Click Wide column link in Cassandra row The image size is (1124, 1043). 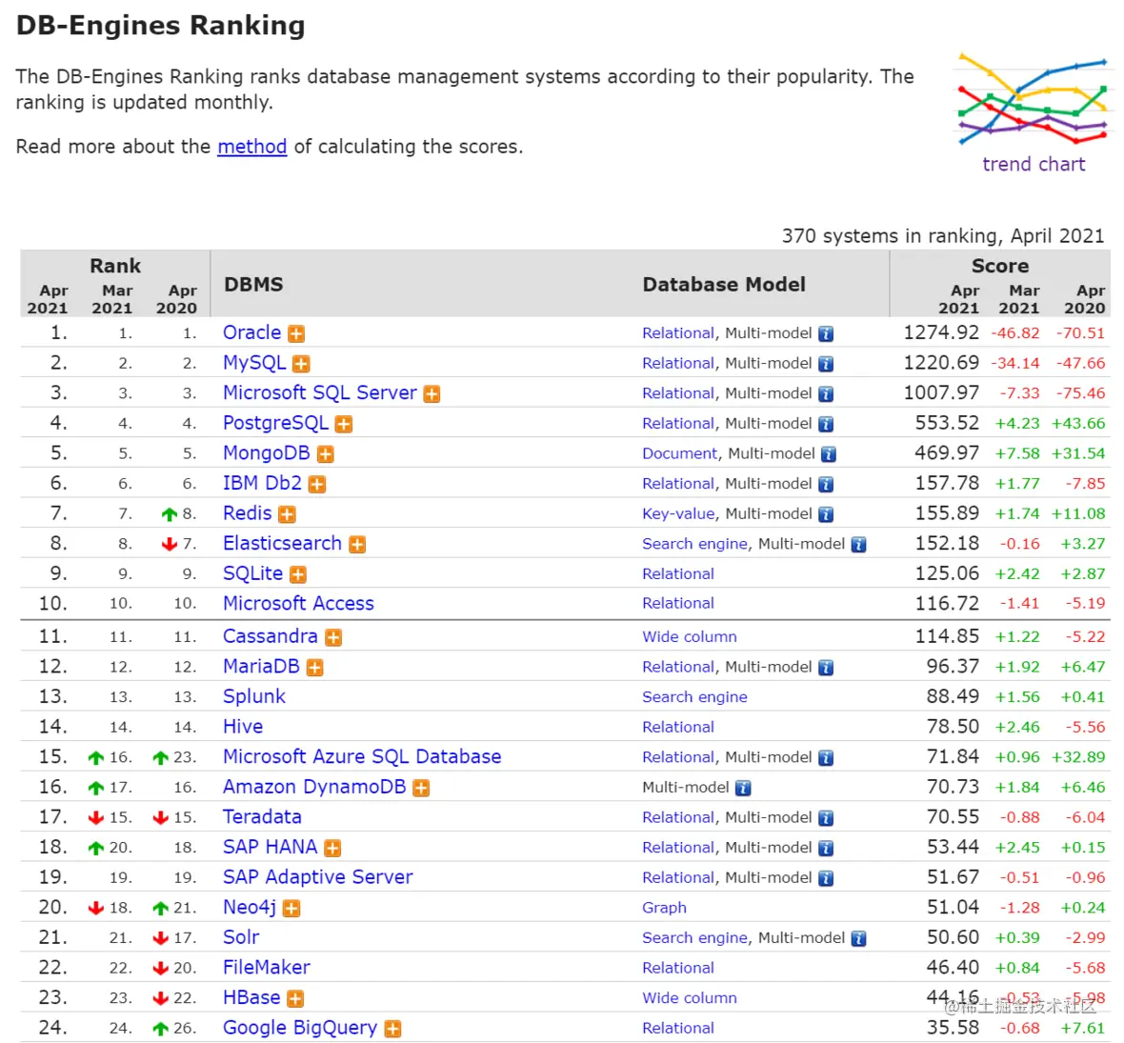coord(690,637)
